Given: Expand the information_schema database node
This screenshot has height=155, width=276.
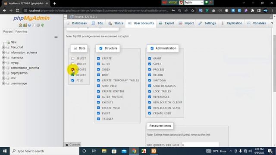Looking at the screenshot, I should [x=3, y=53].
